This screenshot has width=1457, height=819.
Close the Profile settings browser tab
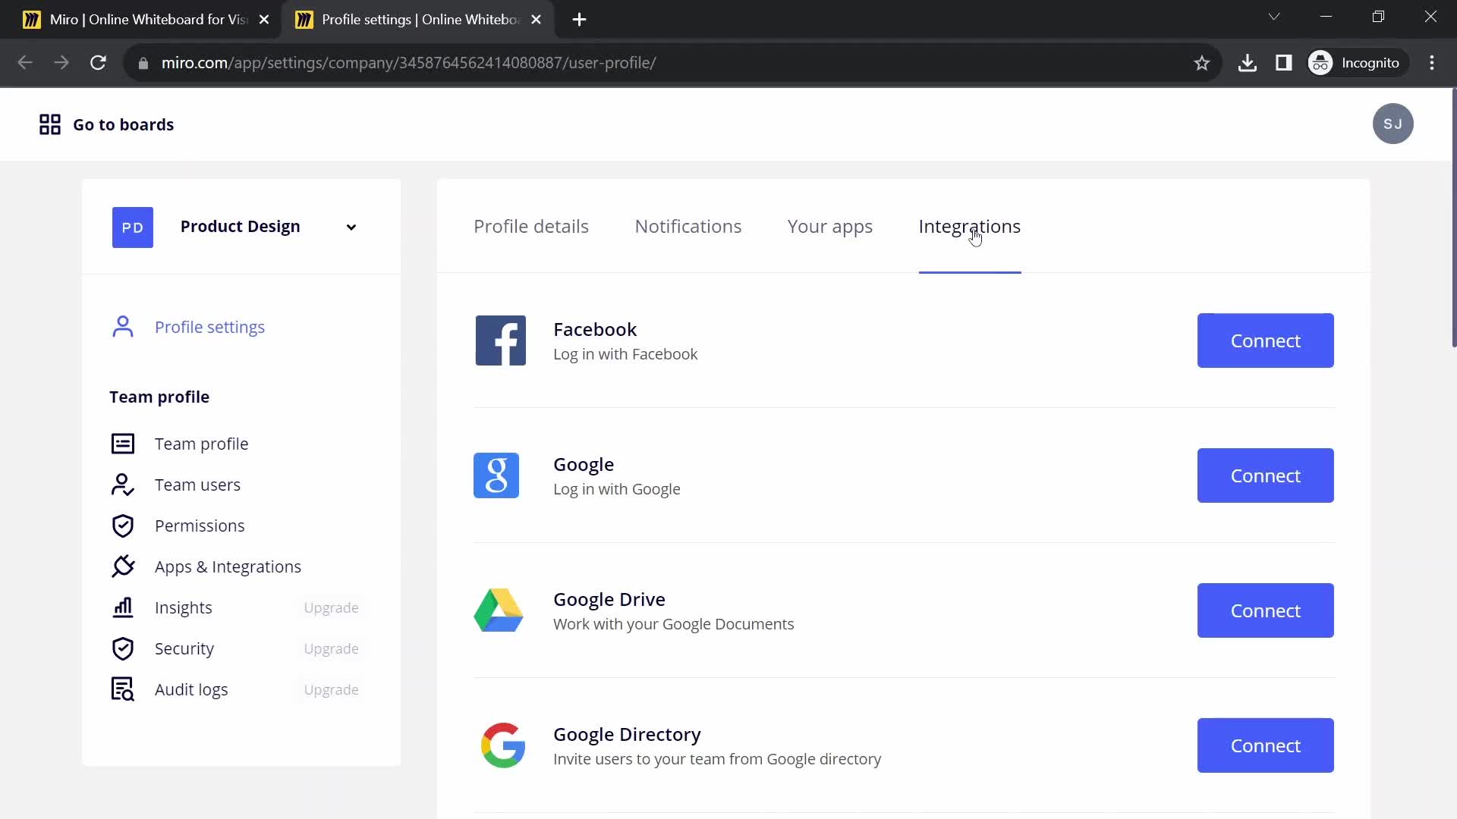pyautogui.click(x=537, y=20)
